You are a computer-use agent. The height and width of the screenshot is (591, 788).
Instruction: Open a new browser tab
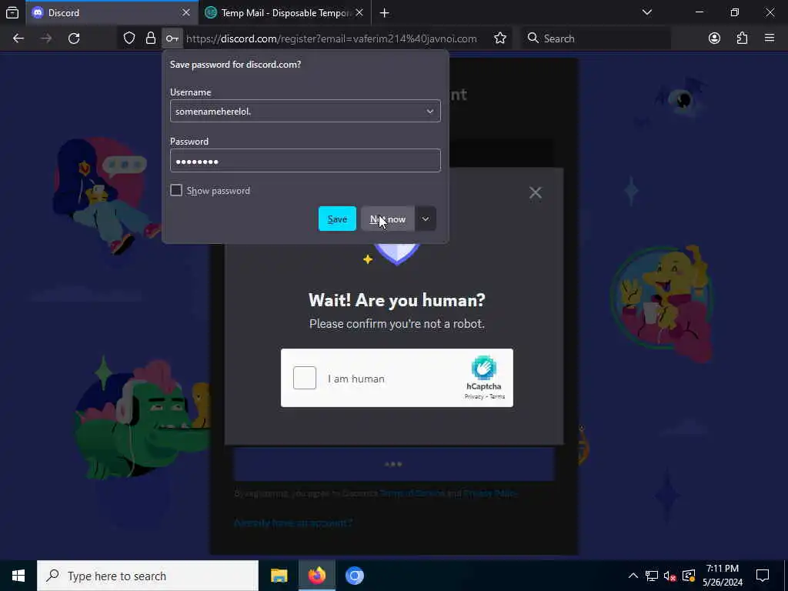pyautogui.click(x=385, y=12)
